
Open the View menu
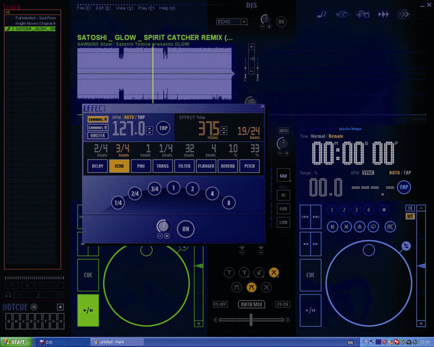[x=124, y=8]
